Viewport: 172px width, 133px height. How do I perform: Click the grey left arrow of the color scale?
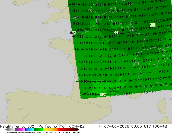pos(6,130)
